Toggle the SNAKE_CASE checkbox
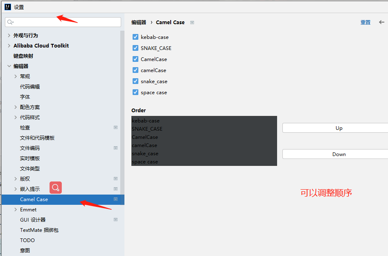Screen dimensions: 388x256 pos(135,48)
